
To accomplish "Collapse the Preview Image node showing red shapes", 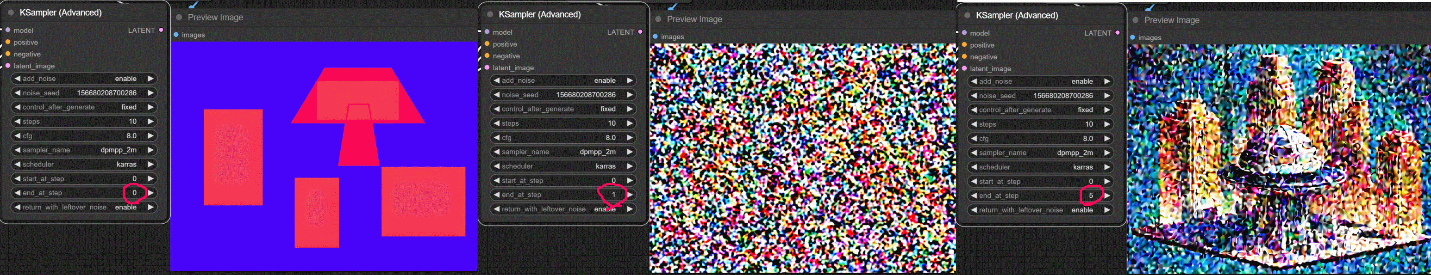I will 179,17.
